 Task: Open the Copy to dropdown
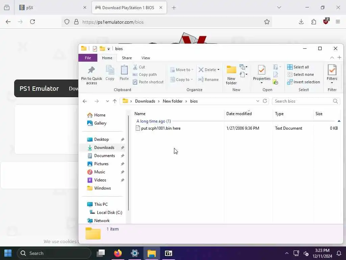(x=181, y=80)
